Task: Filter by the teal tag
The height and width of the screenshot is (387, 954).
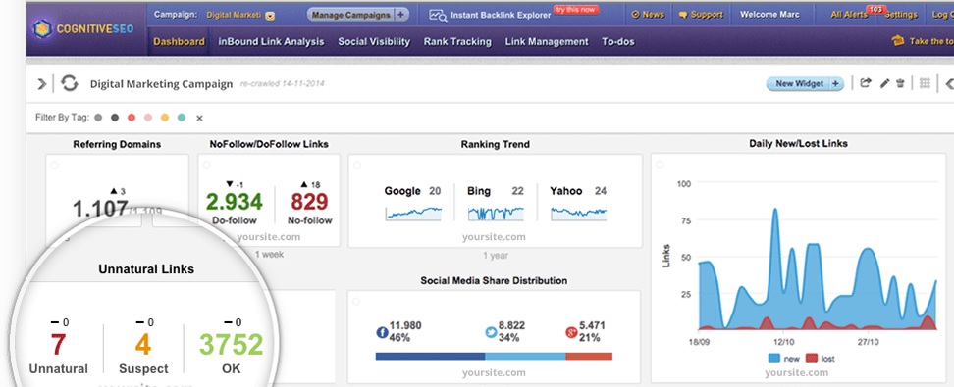Action: (x=182, y=118)
